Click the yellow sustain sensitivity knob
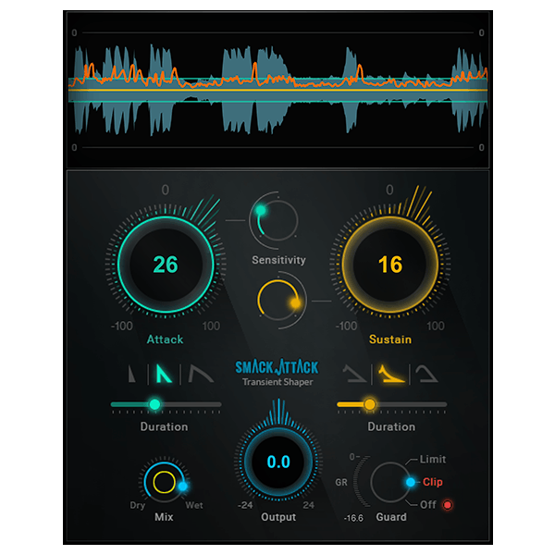Image resolution: width=555 pixels, height=555 pixels. 280,300
